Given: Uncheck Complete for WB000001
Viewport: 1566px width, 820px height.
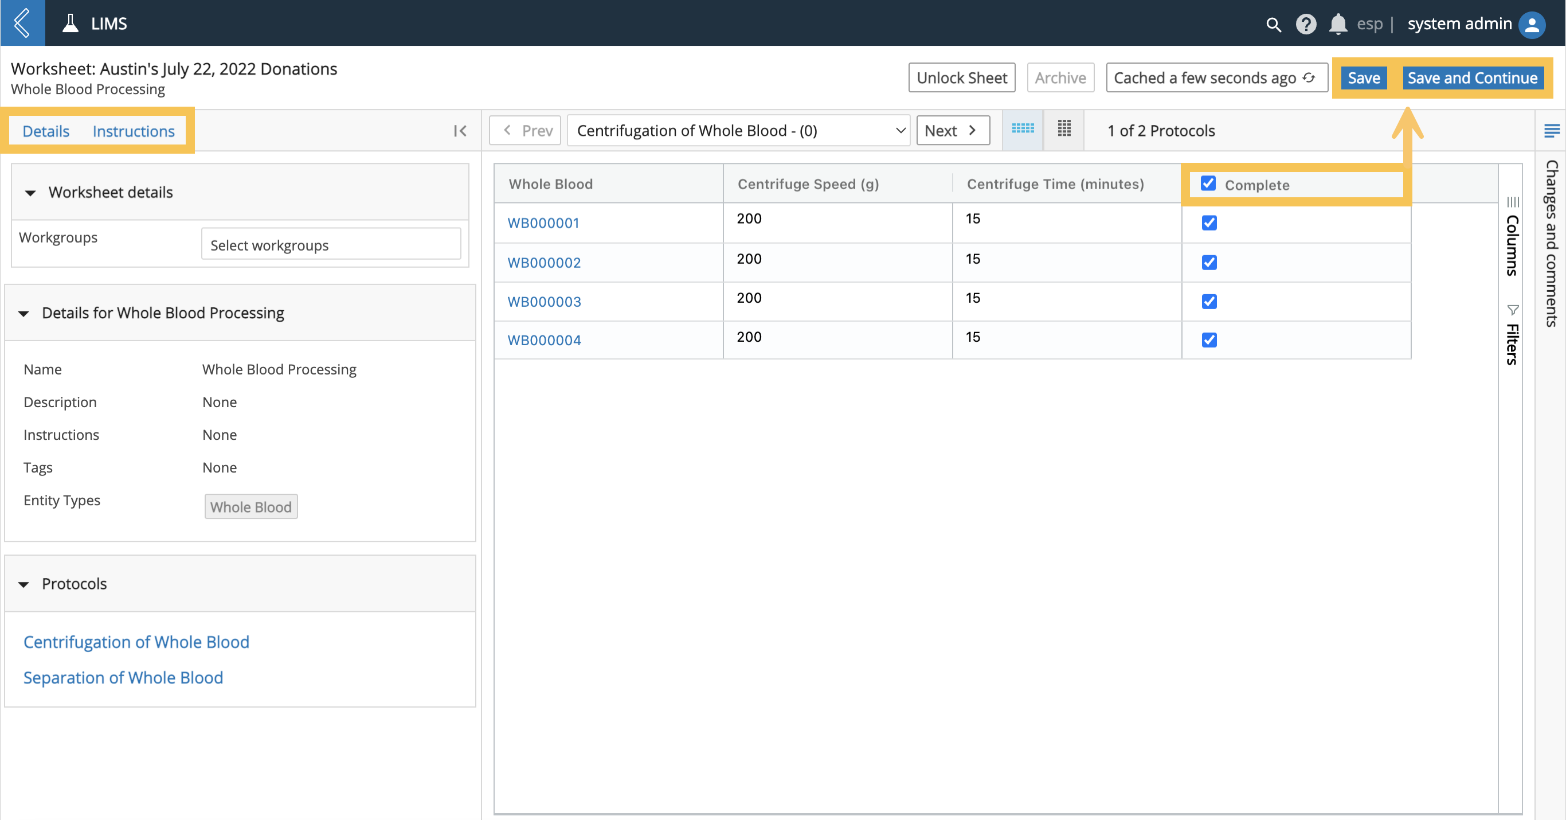Looking at the screenshot, I should pos(1209,222).
